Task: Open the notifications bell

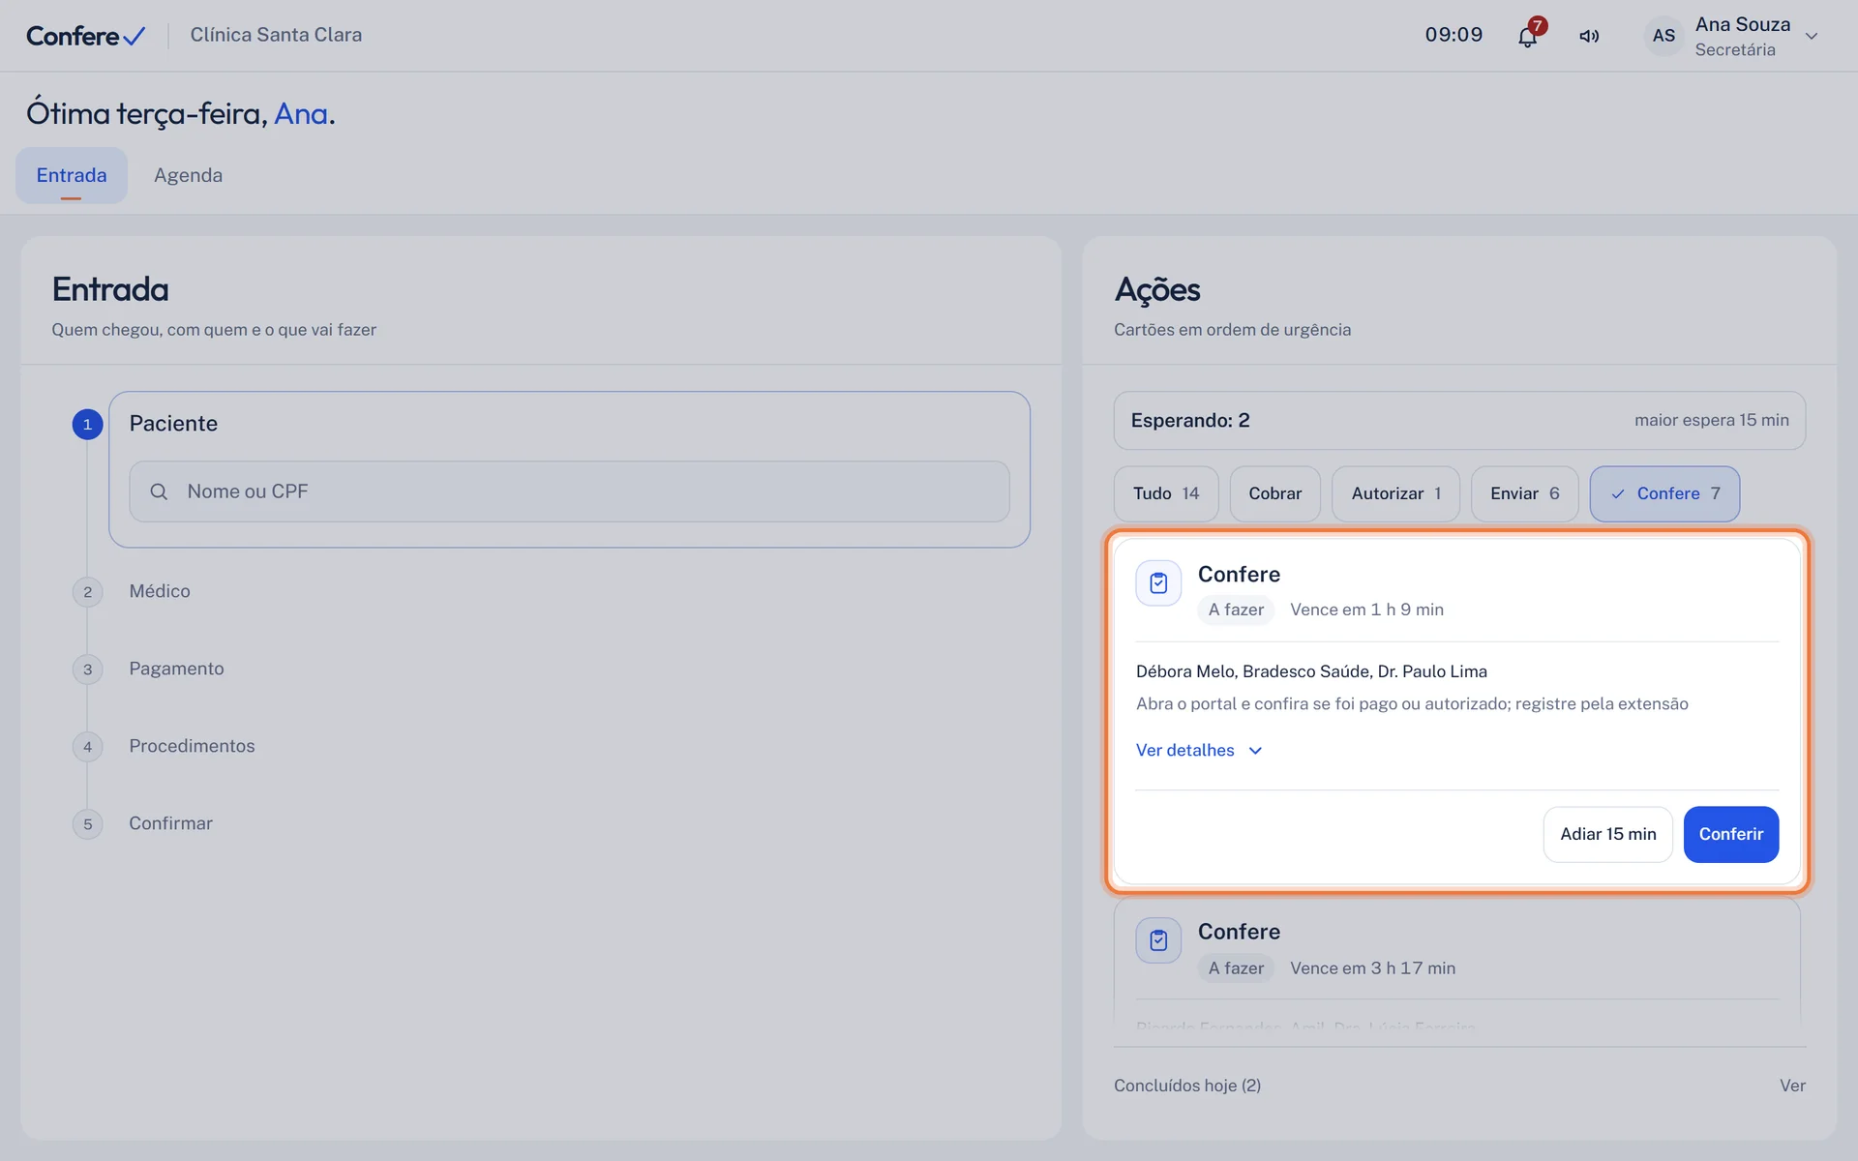Action: (x=1527, y=37)
